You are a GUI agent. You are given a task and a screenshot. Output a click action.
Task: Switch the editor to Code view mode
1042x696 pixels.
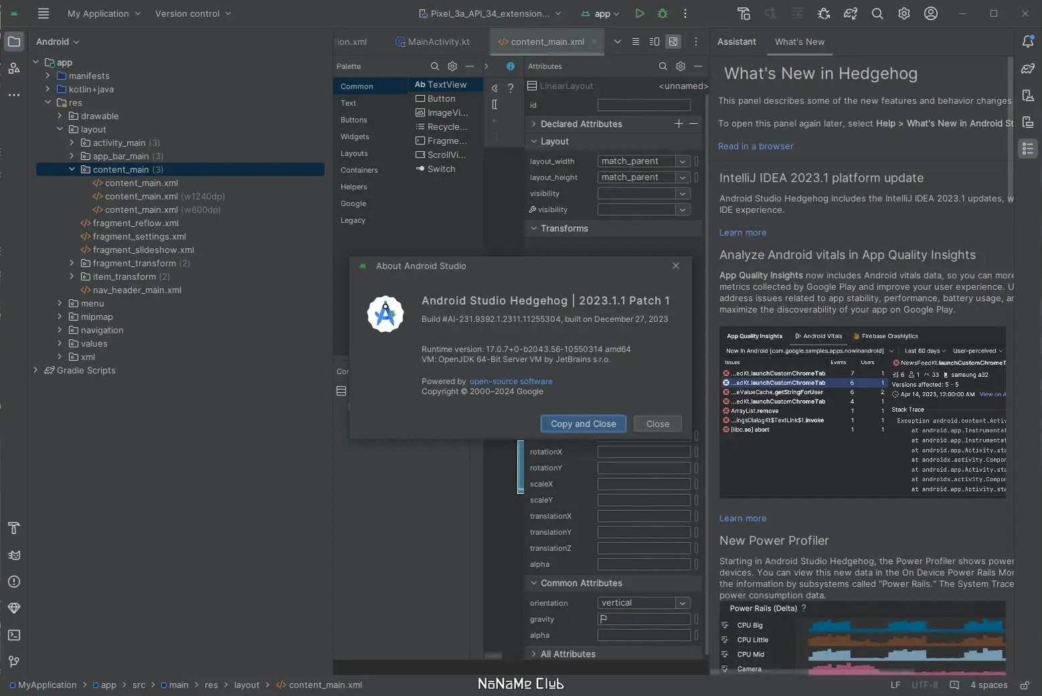click(636, 41)
